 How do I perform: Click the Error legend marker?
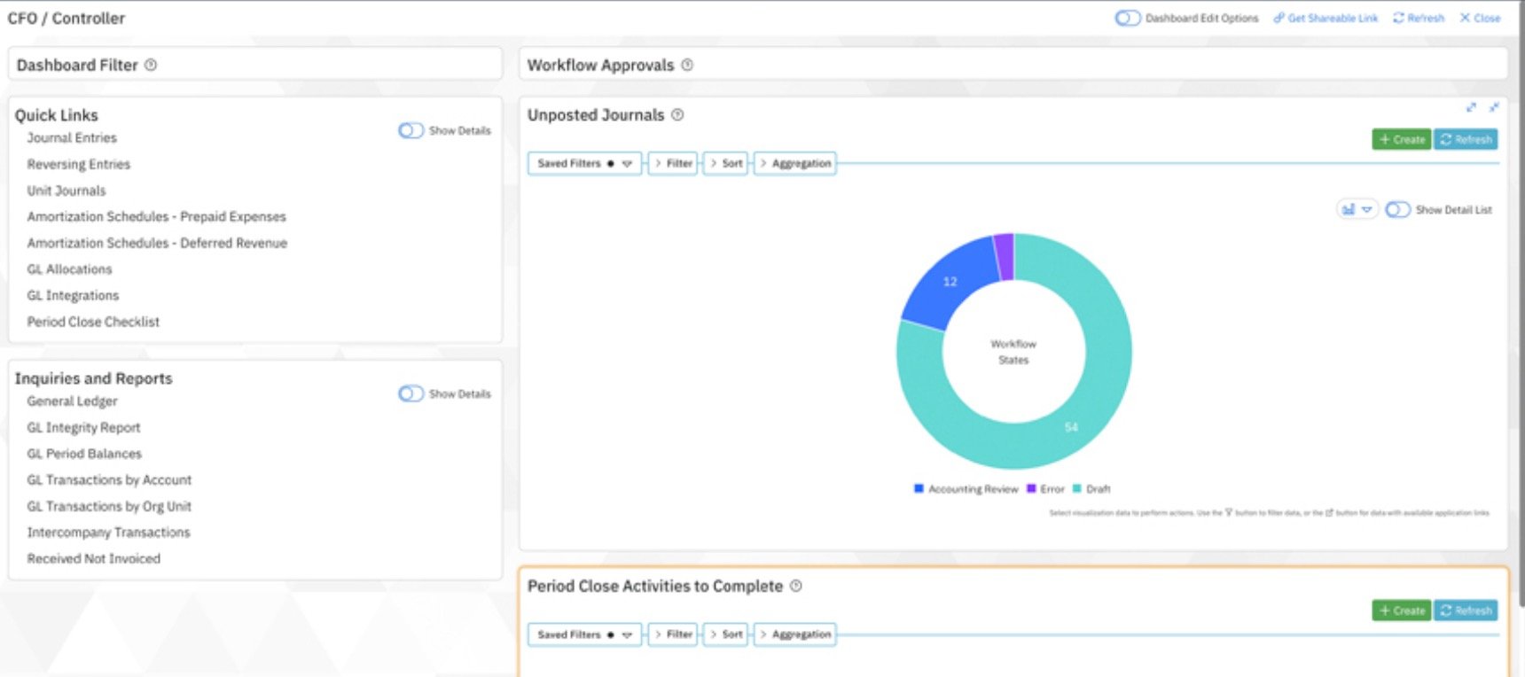pos(1031,488)
